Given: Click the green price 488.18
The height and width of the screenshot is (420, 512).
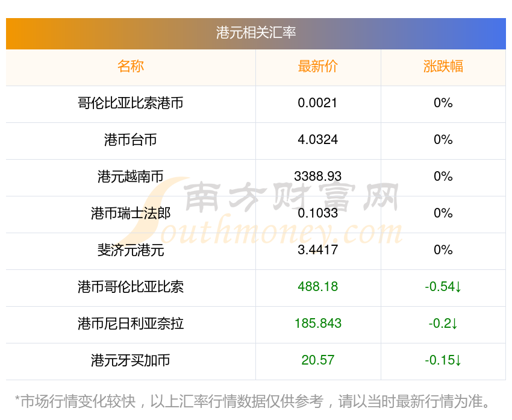Looking at the screenshot, I should click(x=317, y=287).
